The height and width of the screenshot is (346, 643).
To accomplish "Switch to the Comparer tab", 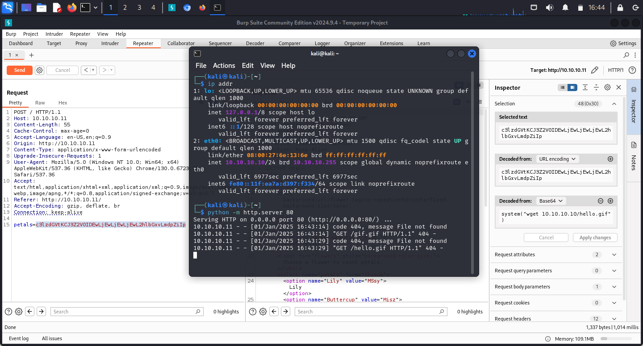I will coord(289,43).
